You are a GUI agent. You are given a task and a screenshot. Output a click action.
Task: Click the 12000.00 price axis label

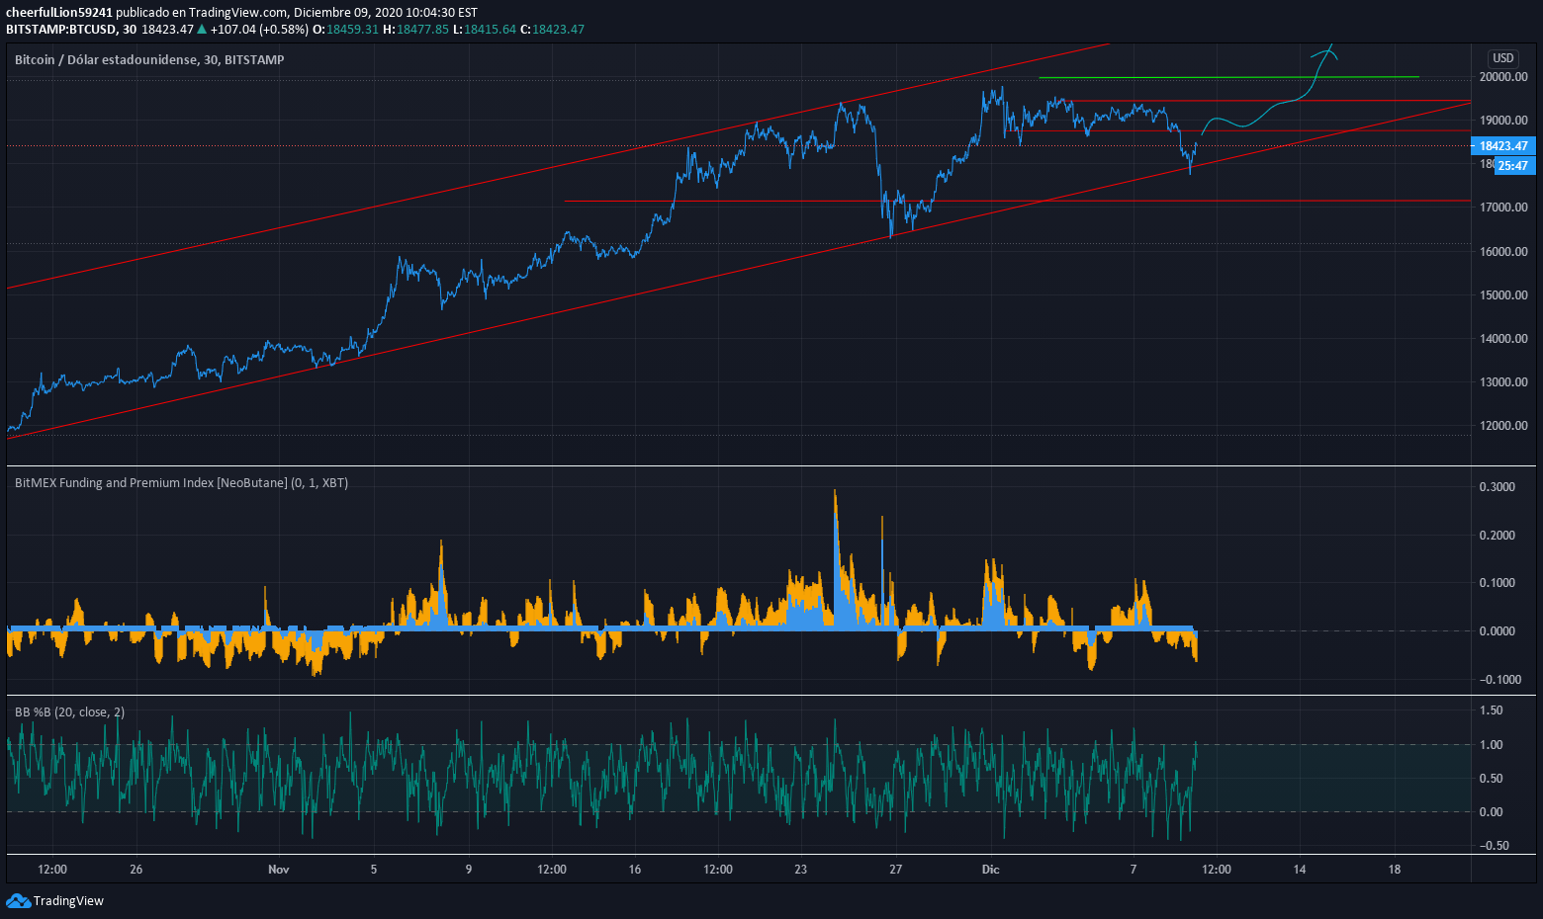coord(1503,426)
